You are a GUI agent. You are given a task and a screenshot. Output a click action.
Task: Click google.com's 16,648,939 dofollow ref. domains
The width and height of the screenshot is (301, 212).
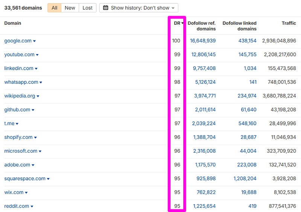point(203,41)
